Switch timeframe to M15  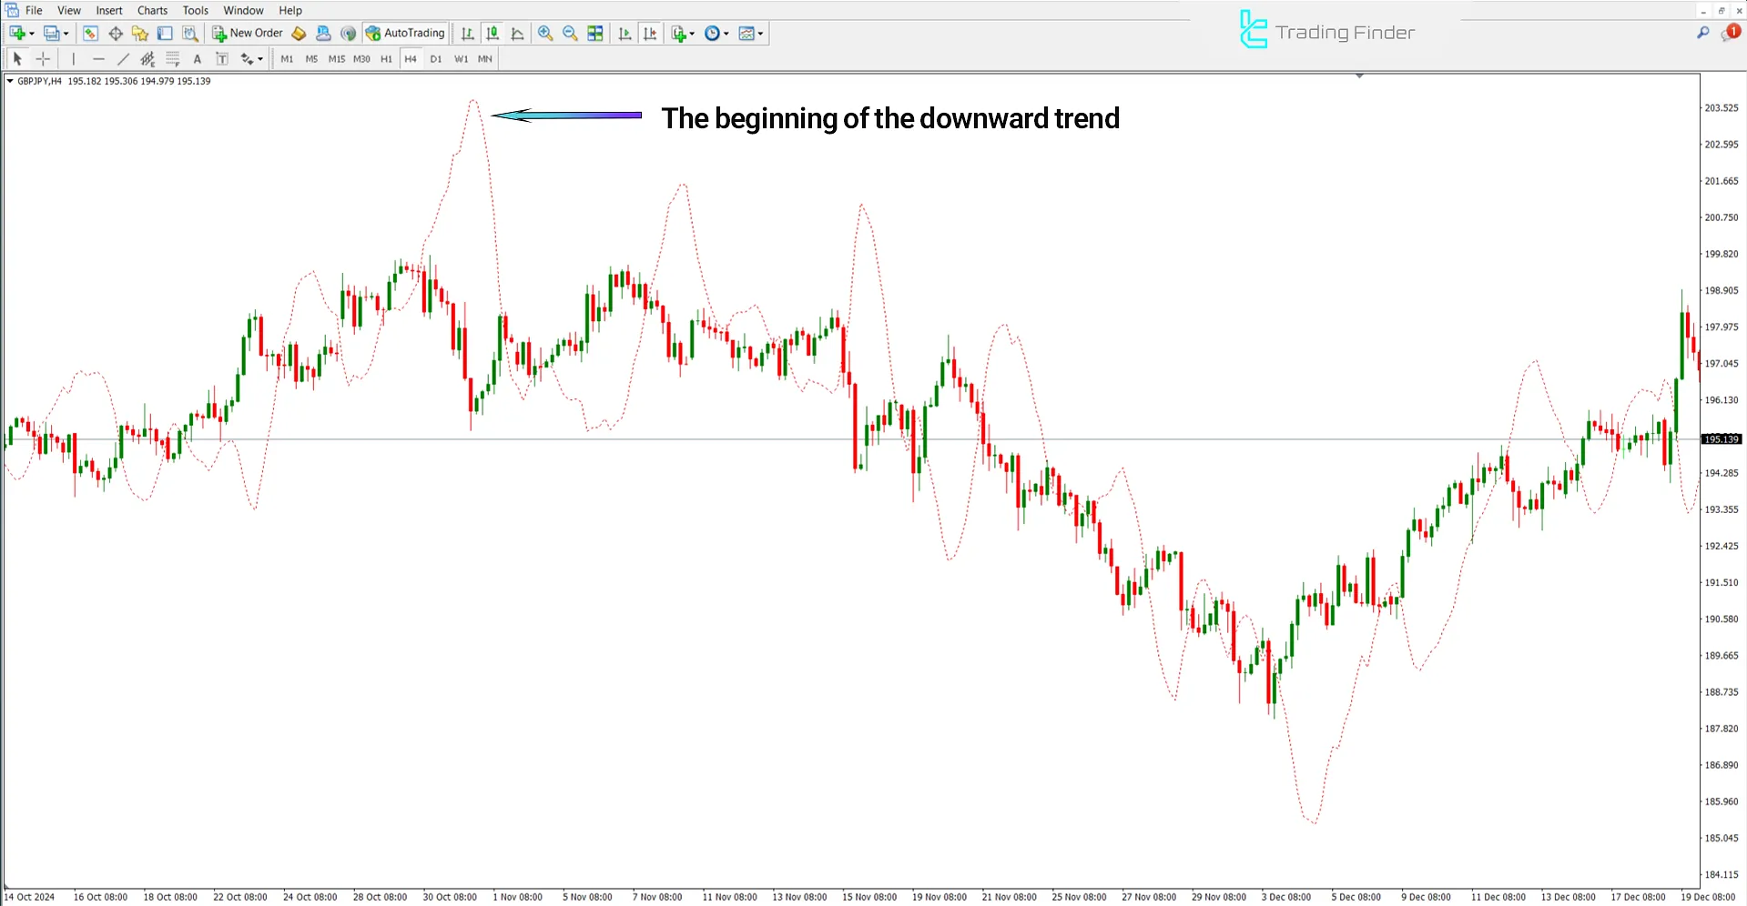pyautogui.click(x=337, y=58)
